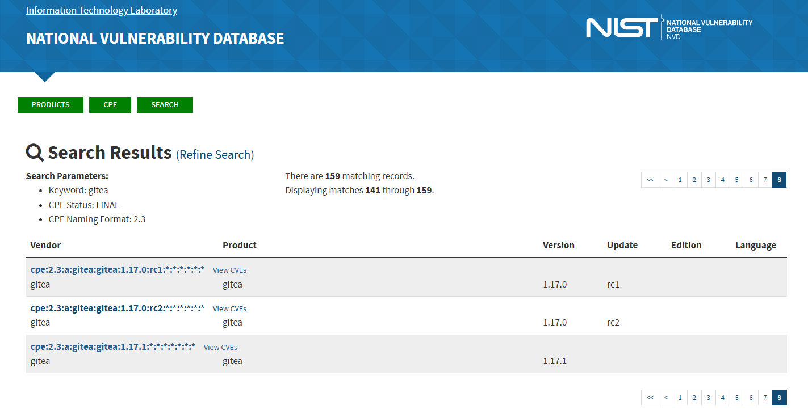
Task: Open the Search menu button
Action: tap(165, 105)
